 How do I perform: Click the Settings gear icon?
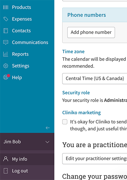[x=6, y=66]
